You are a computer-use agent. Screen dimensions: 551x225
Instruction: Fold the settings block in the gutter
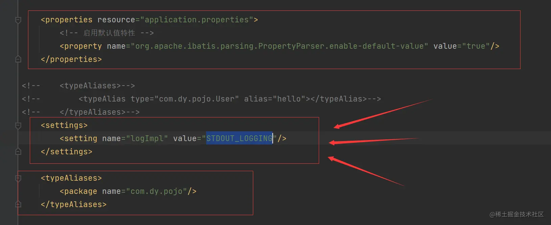point(18,126)
